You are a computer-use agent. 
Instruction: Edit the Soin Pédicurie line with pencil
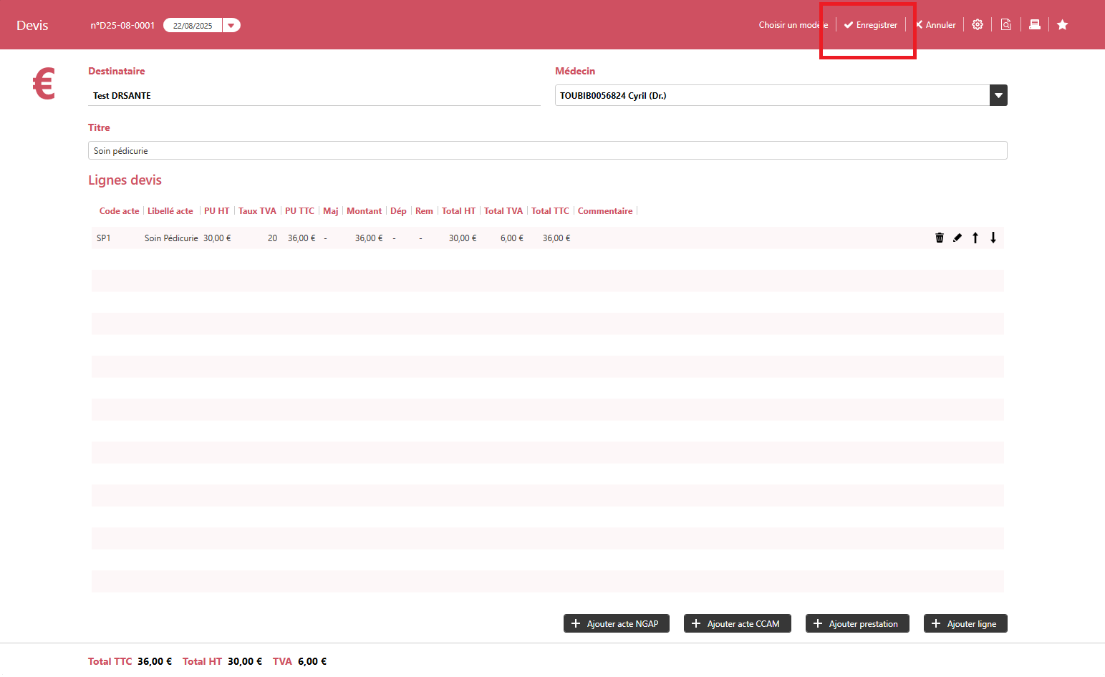click(x=957, y=238)
